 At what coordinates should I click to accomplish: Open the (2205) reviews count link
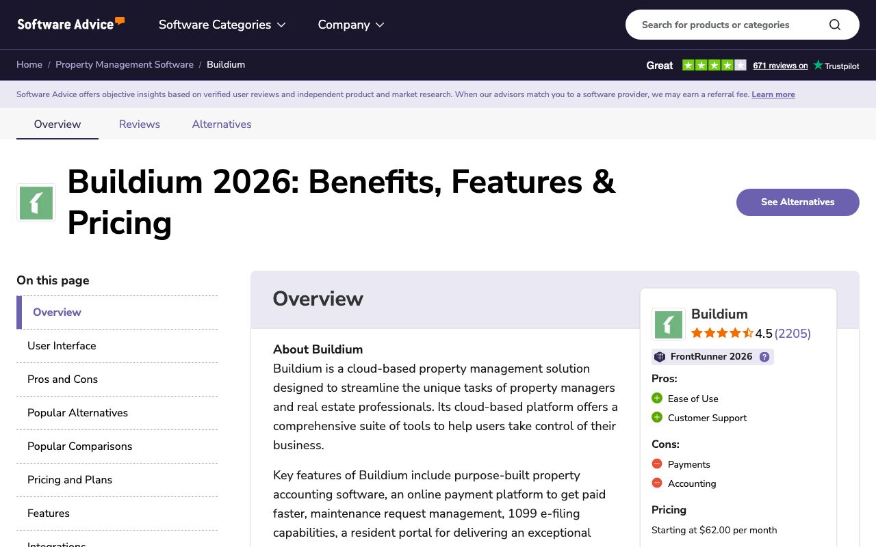[793, 334]
